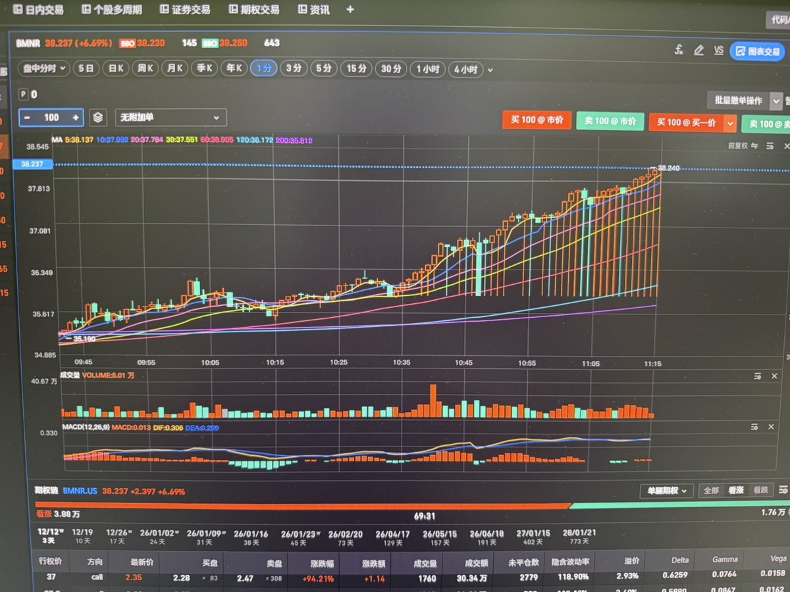
Task: Open dropdown arrow beside 买 100 @ 买一价
Action: (729, 123)
